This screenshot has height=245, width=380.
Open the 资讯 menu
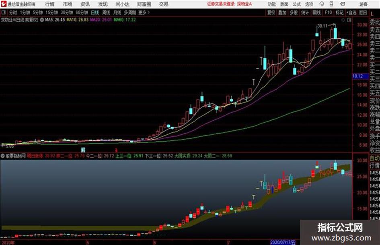pyautogui.click(x=85, y=4)
